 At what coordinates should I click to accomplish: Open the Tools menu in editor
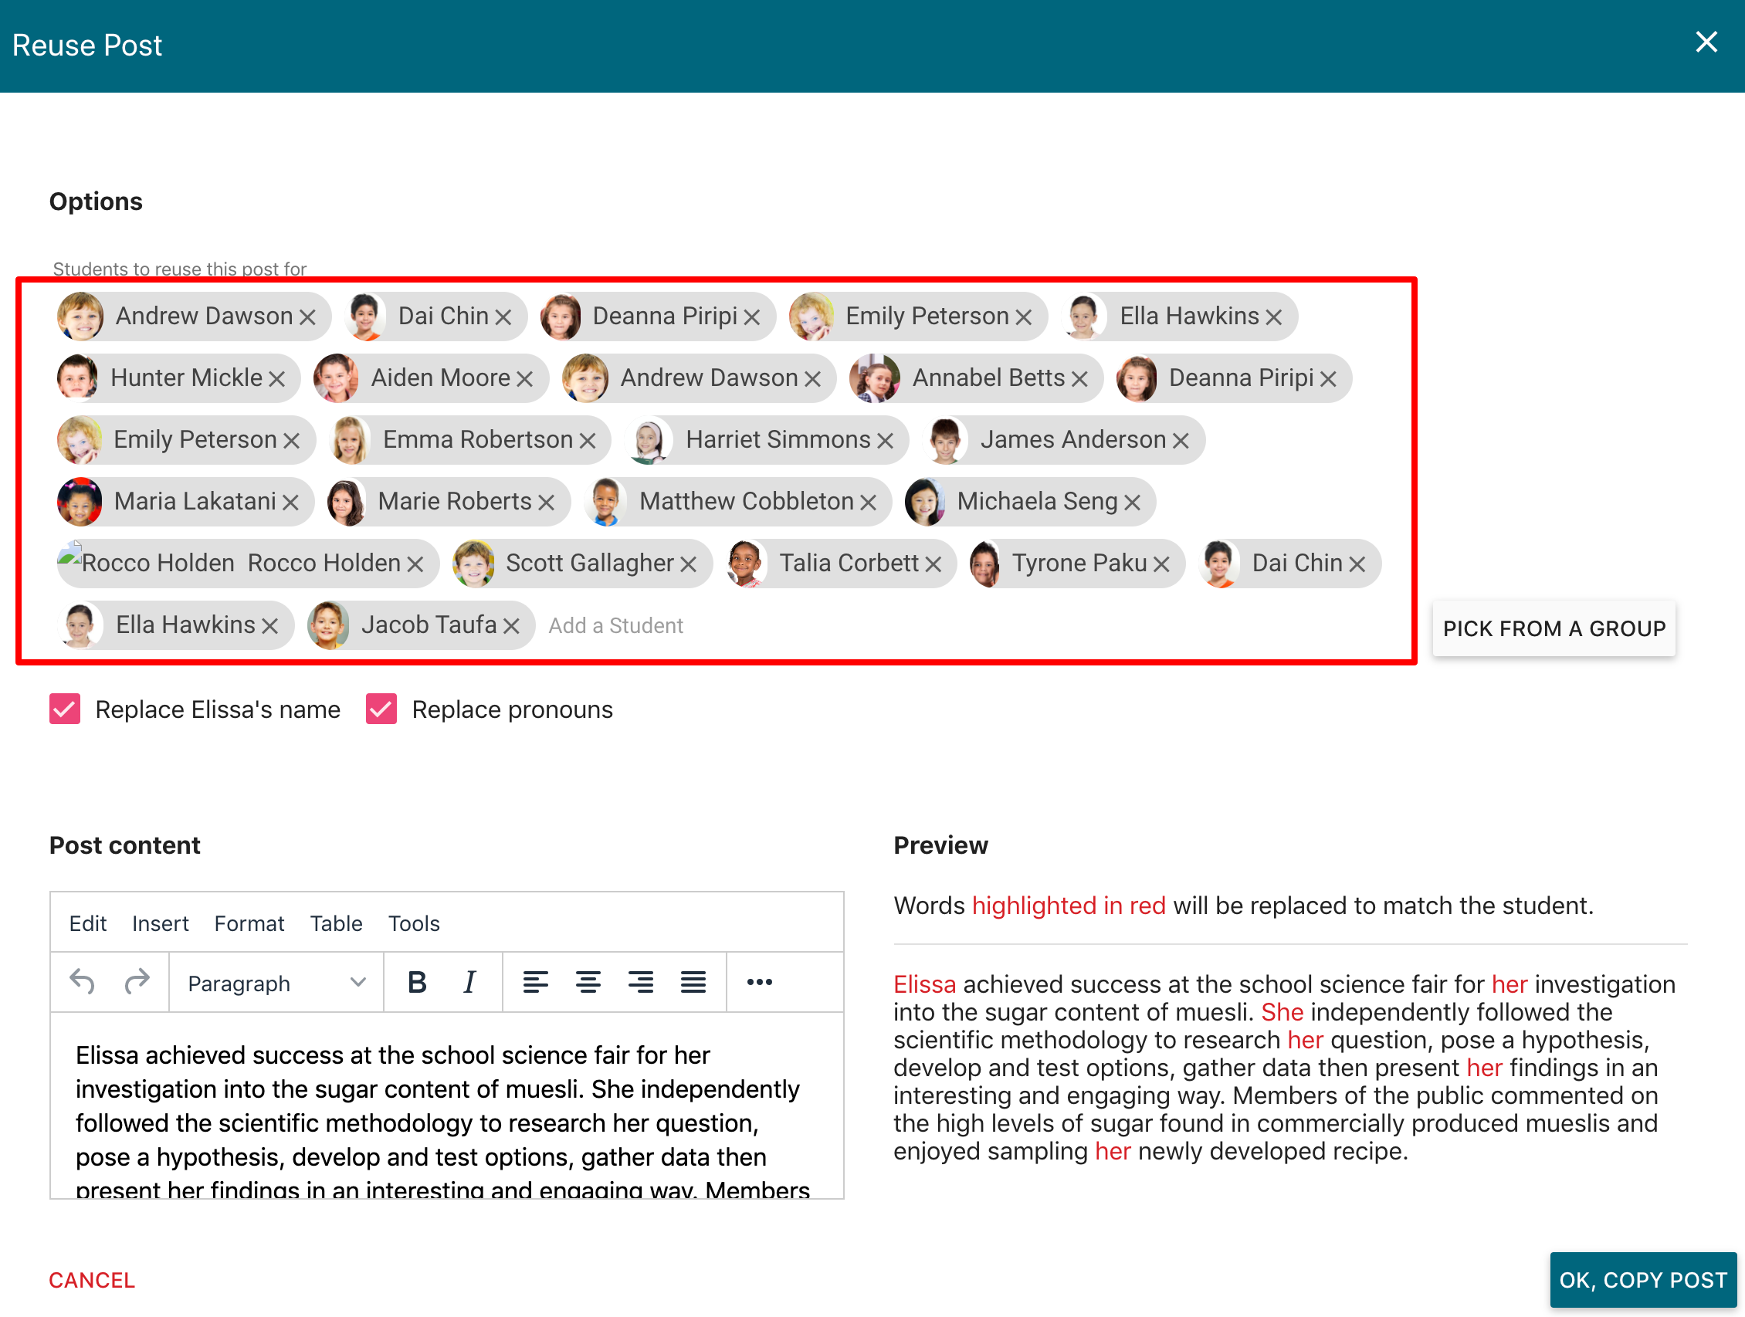coord(413,923)
